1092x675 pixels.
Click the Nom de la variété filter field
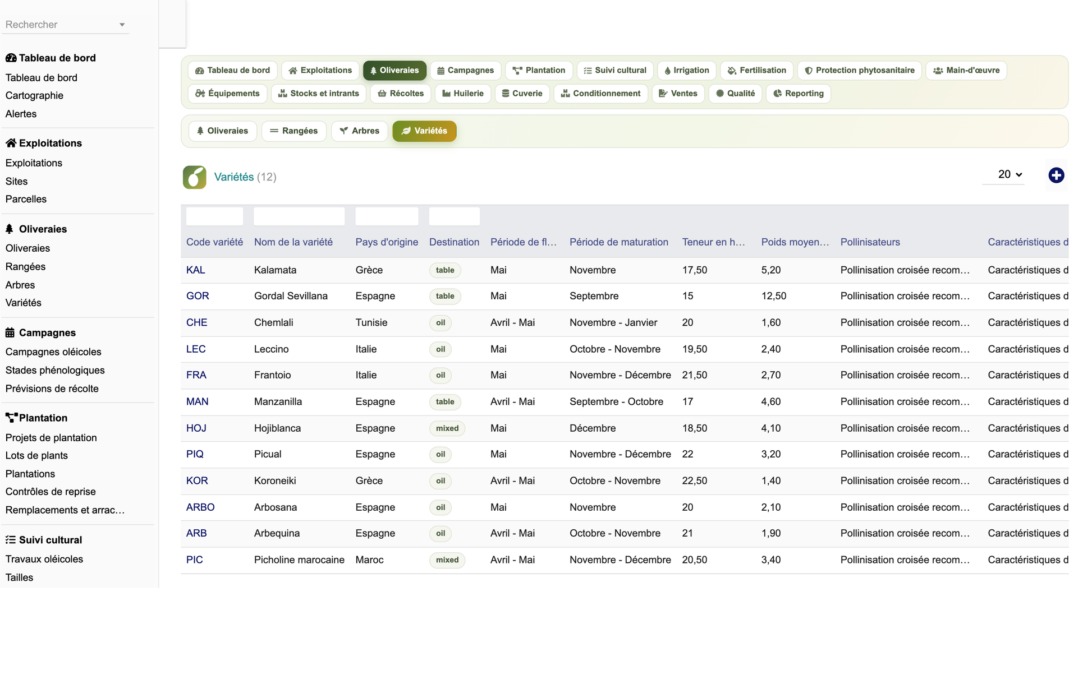pyautogui.click(x=299, y=216)
